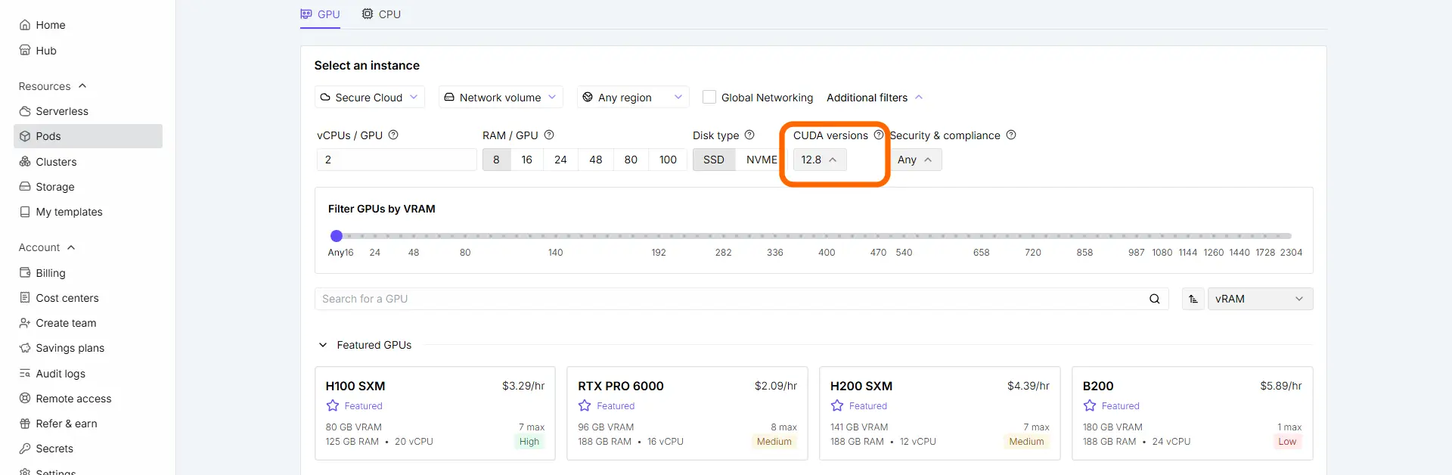
Task: Select the RTX PRO 6000 card
Action: [x=687, y=414]
